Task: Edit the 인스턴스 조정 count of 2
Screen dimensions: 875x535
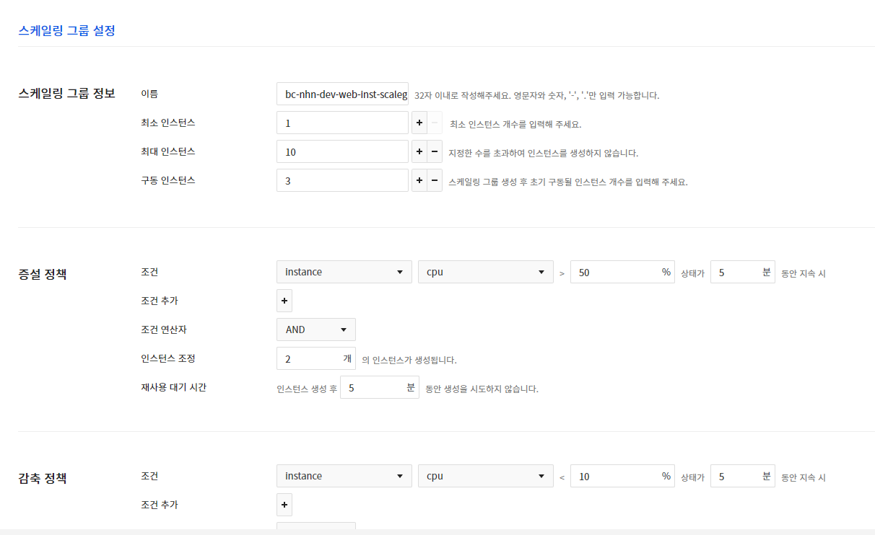Action: click(x=310, y=358)
